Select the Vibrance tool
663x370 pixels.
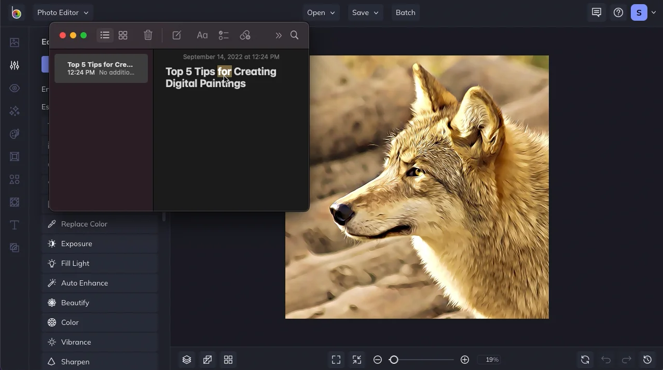(x=100, y=342)
